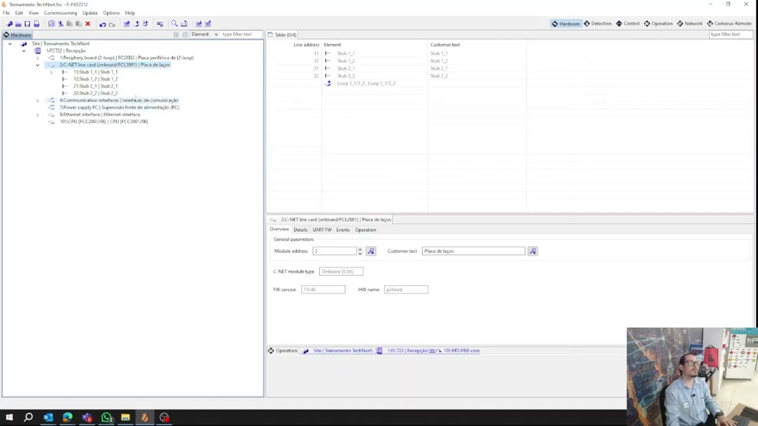This screenshot has height=426, width=758.
Task: Open the Options menu
Action: [x=111, y=12]
